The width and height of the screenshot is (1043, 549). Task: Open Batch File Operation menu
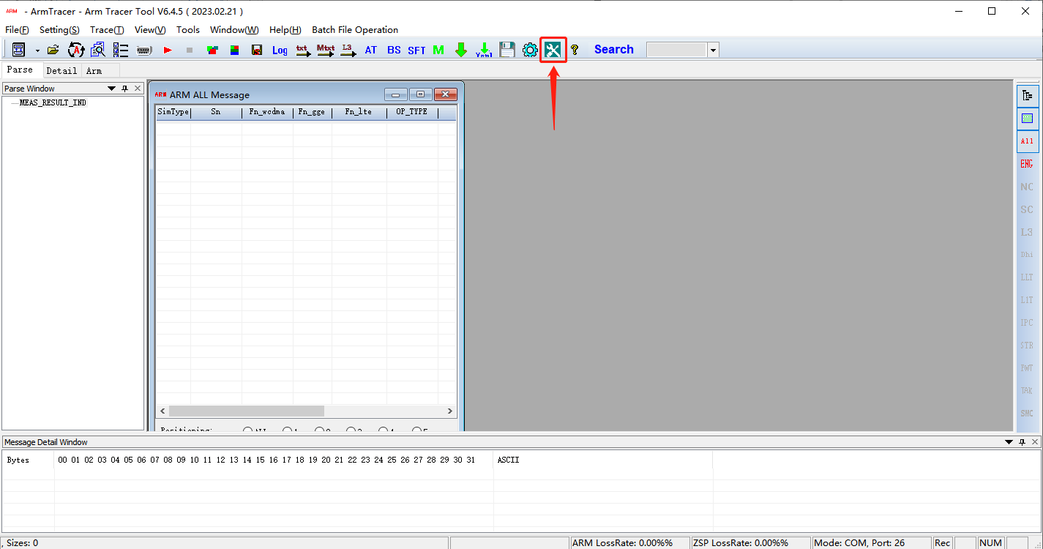click(355, 30)
